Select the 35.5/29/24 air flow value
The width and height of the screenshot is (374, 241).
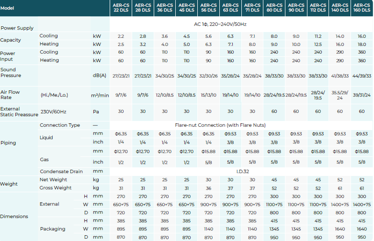point(340,95)
